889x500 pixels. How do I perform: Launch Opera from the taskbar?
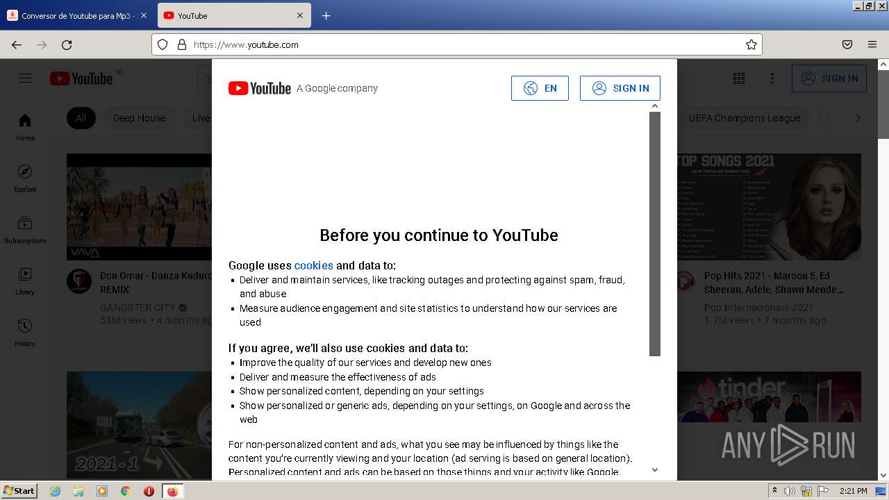(149, 491)
